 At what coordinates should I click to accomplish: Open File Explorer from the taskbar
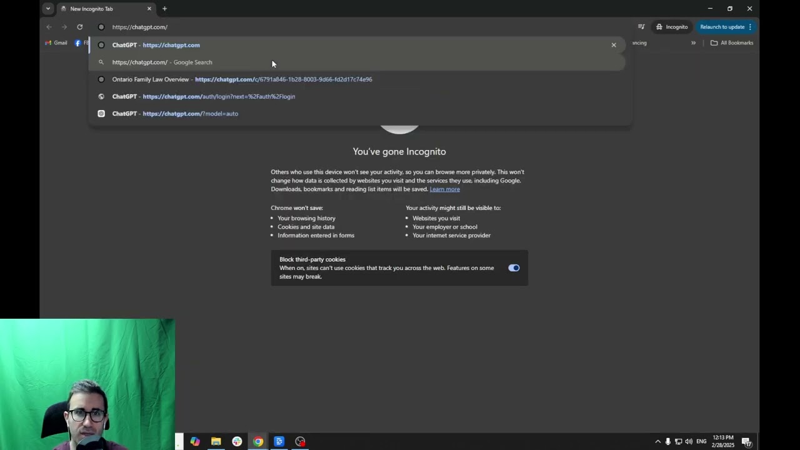coord(216,441)
